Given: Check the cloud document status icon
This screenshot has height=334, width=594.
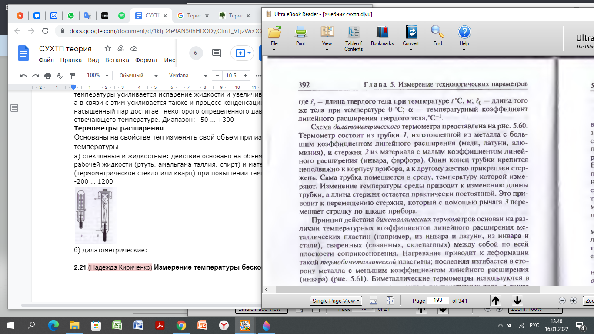Looking at the screenshot, I should [134, 48].
